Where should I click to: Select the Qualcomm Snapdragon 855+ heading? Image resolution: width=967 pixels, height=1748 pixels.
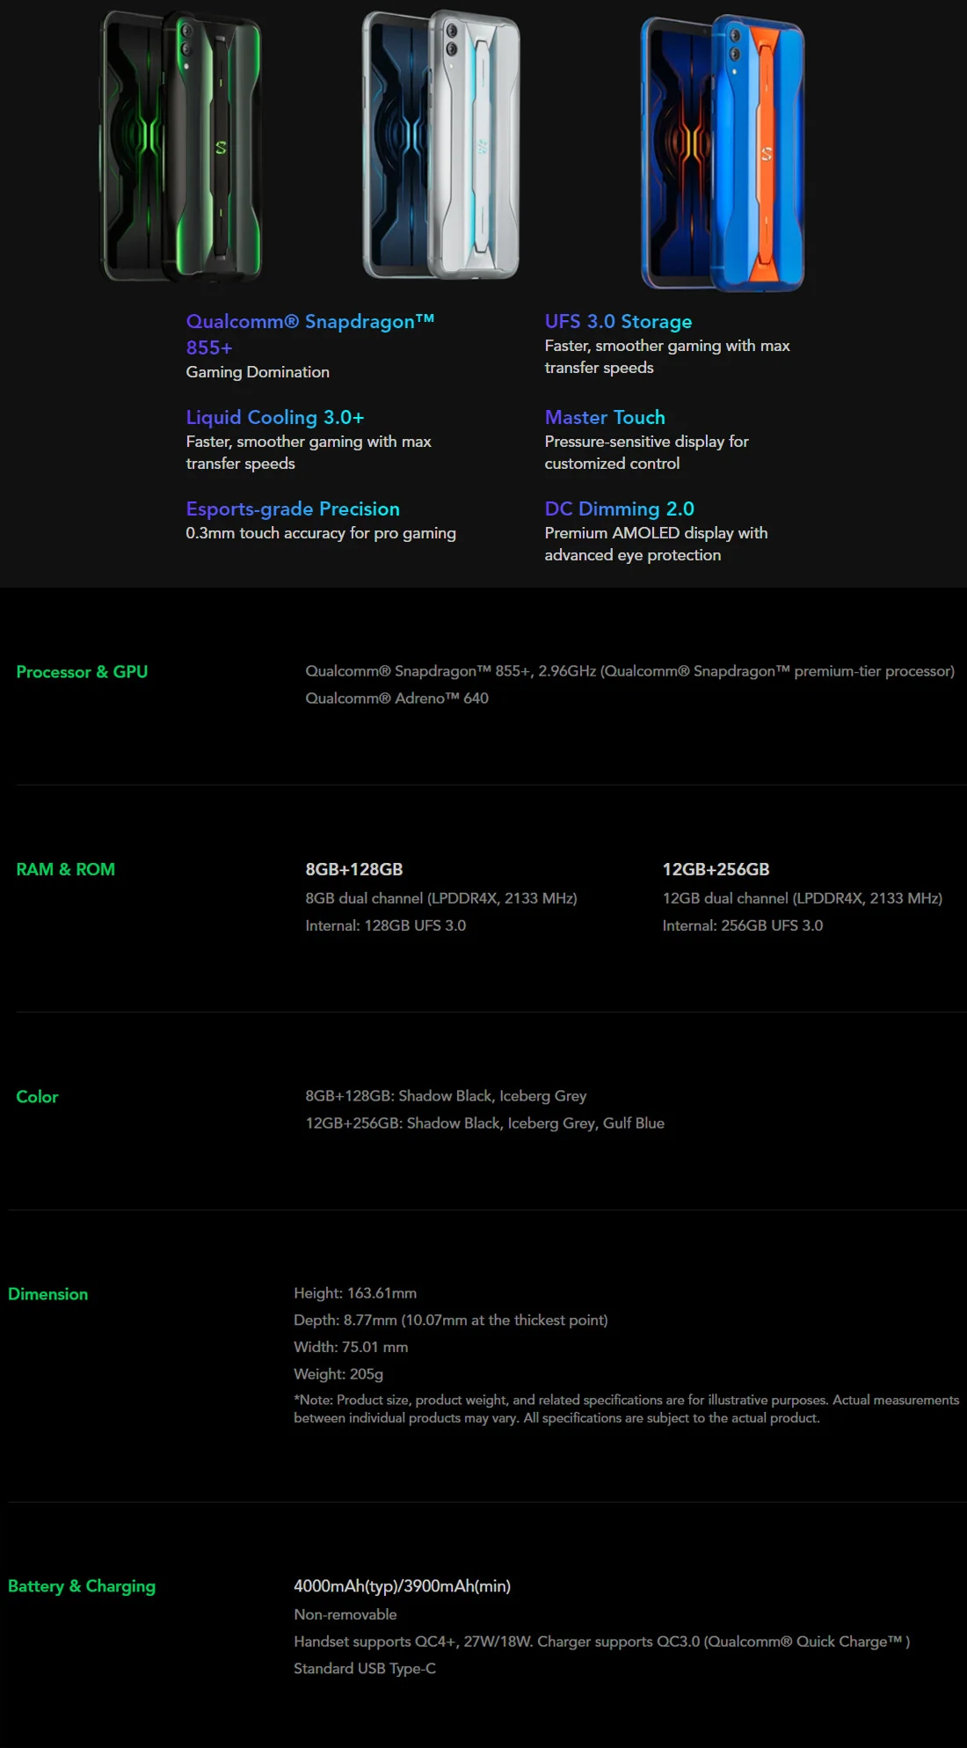pos(310,334)
